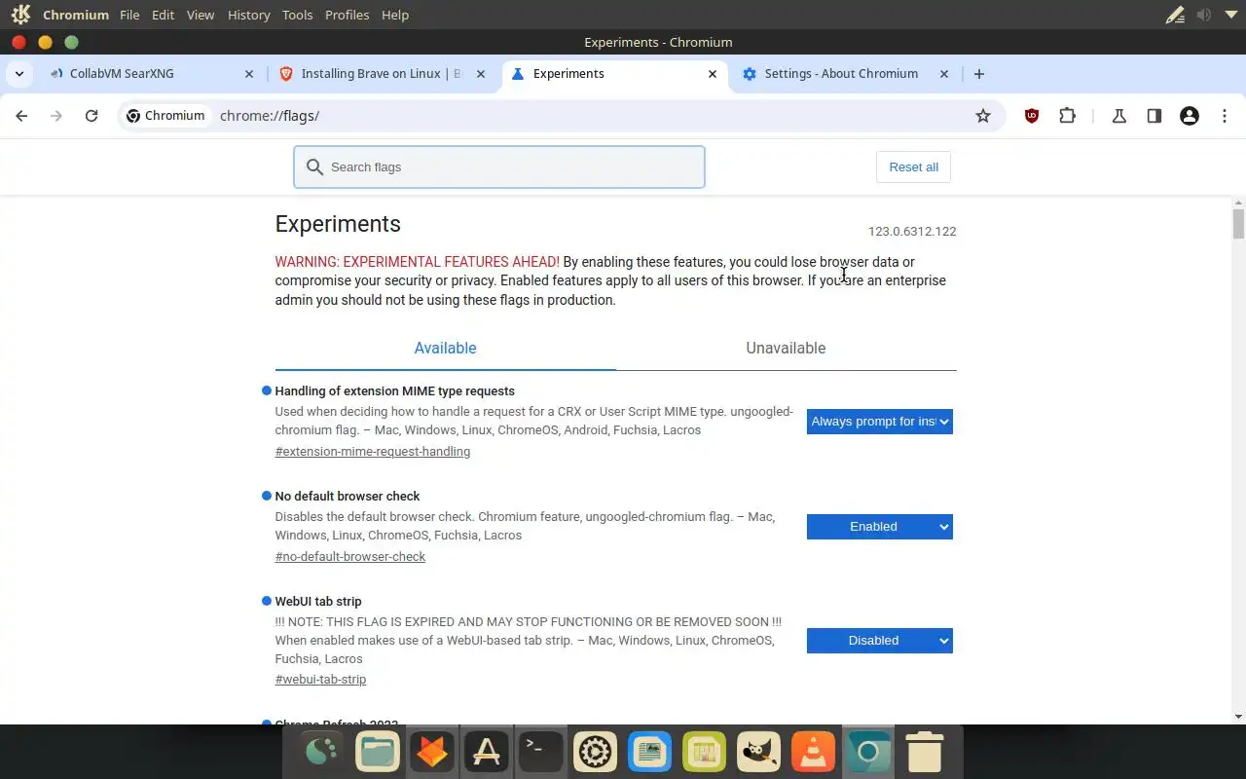Open the Edit menu
Viewport: 1246px width, 779px height.
tap(164, 15)
